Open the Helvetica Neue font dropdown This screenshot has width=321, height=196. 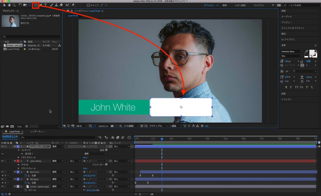(x=302, y=51)
